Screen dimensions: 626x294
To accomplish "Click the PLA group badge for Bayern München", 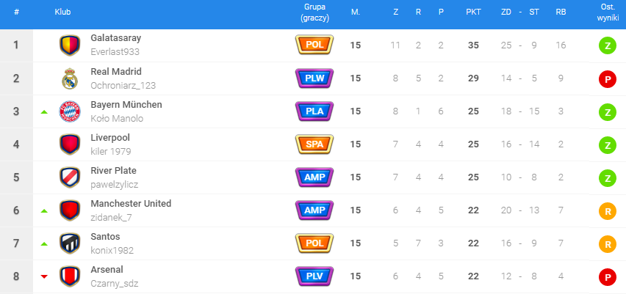I will (314, 111).
